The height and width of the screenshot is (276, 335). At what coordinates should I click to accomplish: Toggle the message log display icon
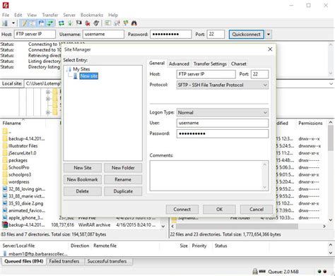24,23
